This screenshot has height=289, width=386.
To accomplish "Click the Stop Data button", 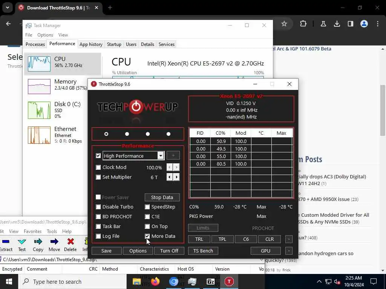I will click(x=162, y=197).
